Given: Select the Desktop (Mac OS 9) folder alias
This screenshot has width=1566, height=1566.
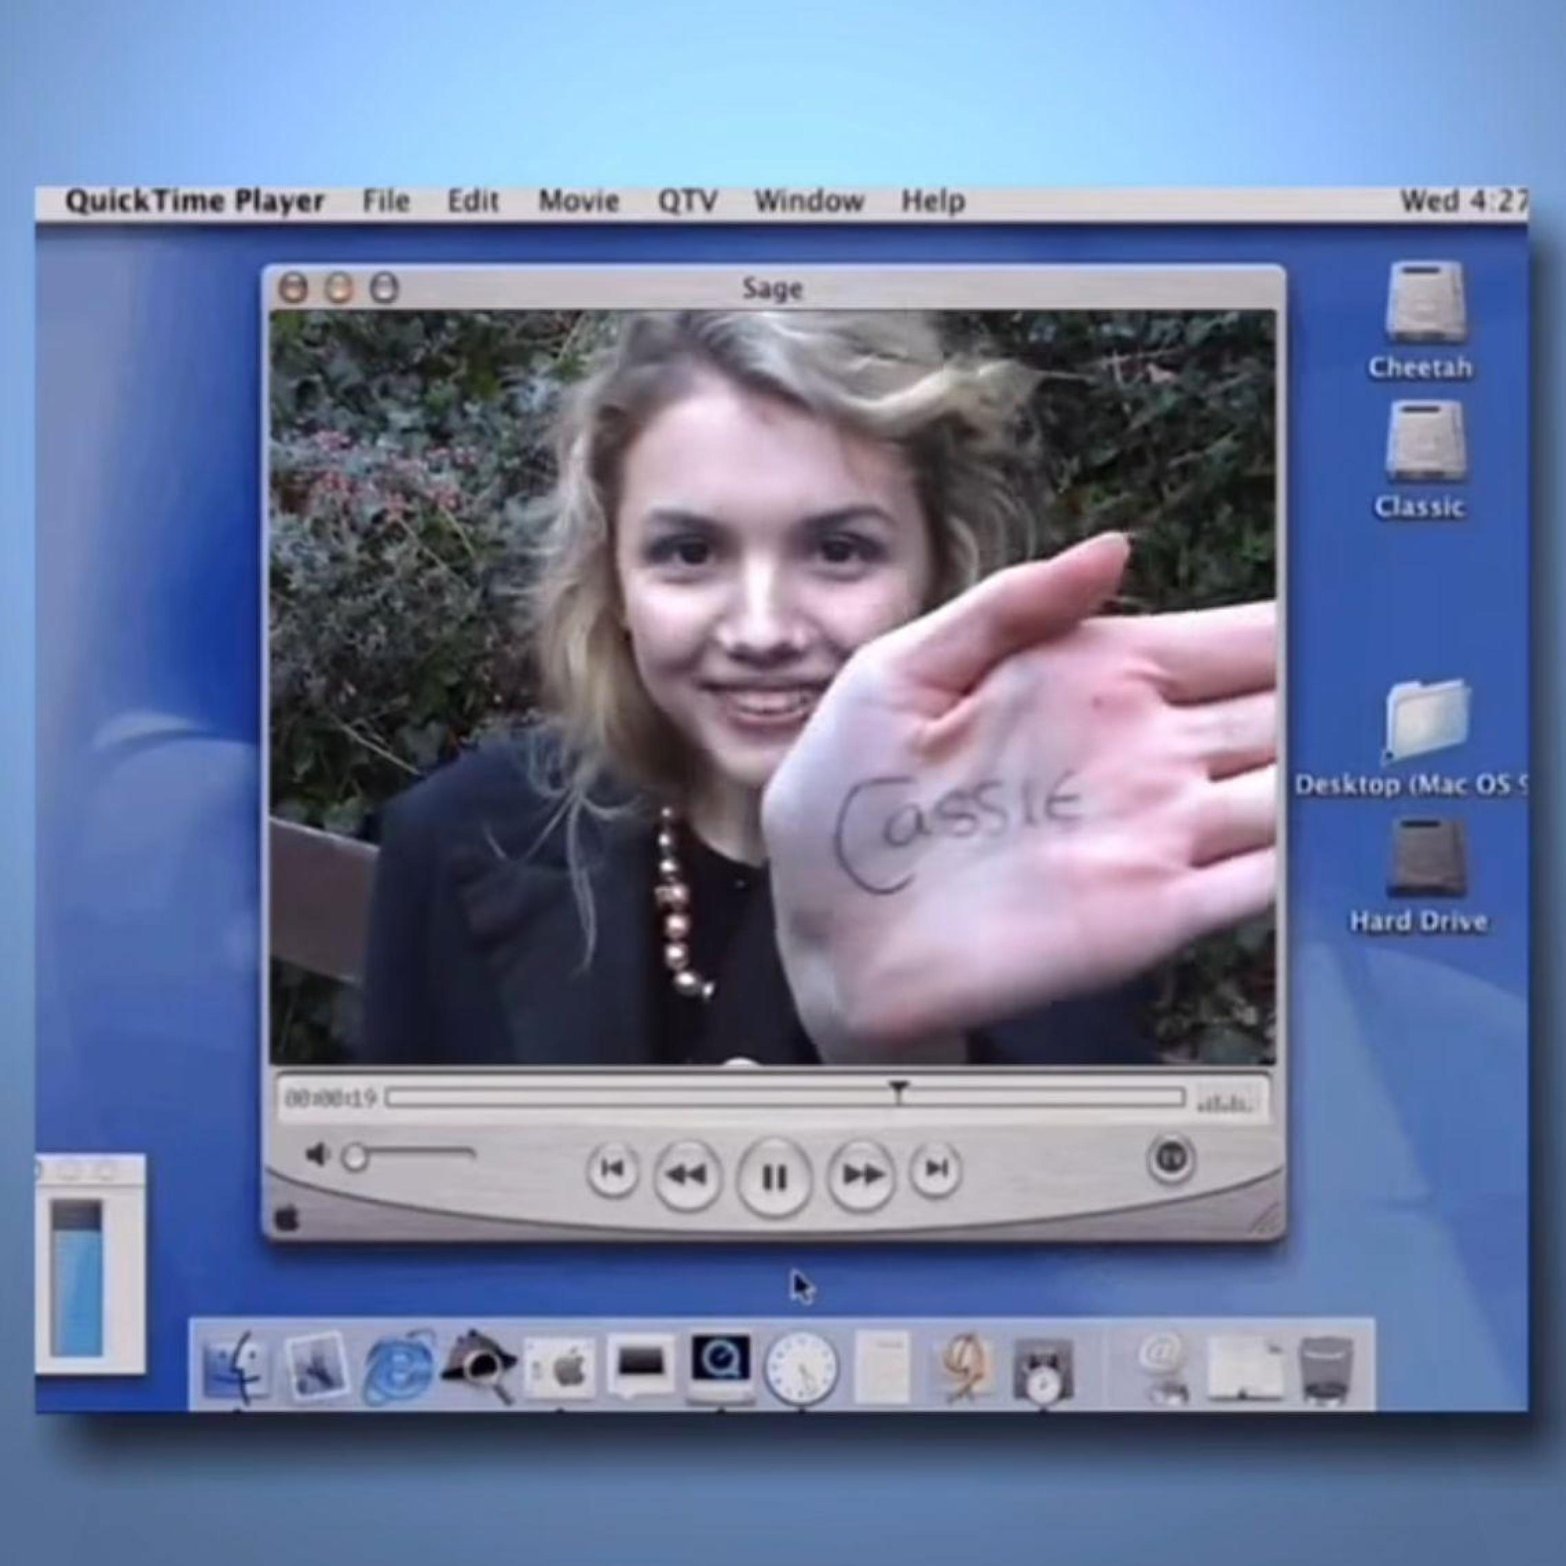Looking at the screenshot, I should [x=1427, y=720].
